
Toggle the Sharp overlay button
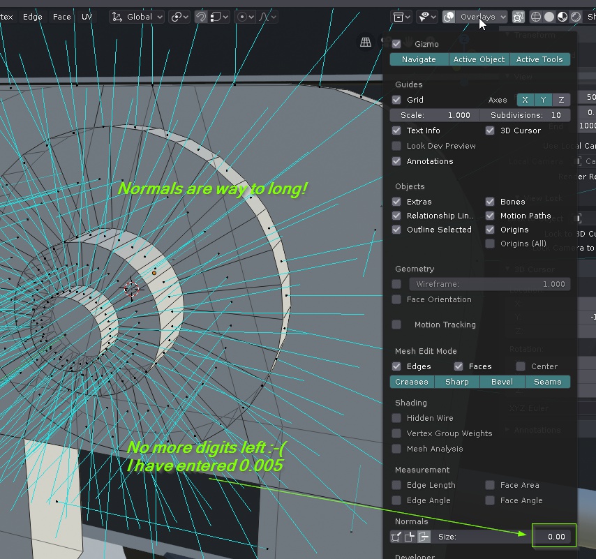[457, 382]
